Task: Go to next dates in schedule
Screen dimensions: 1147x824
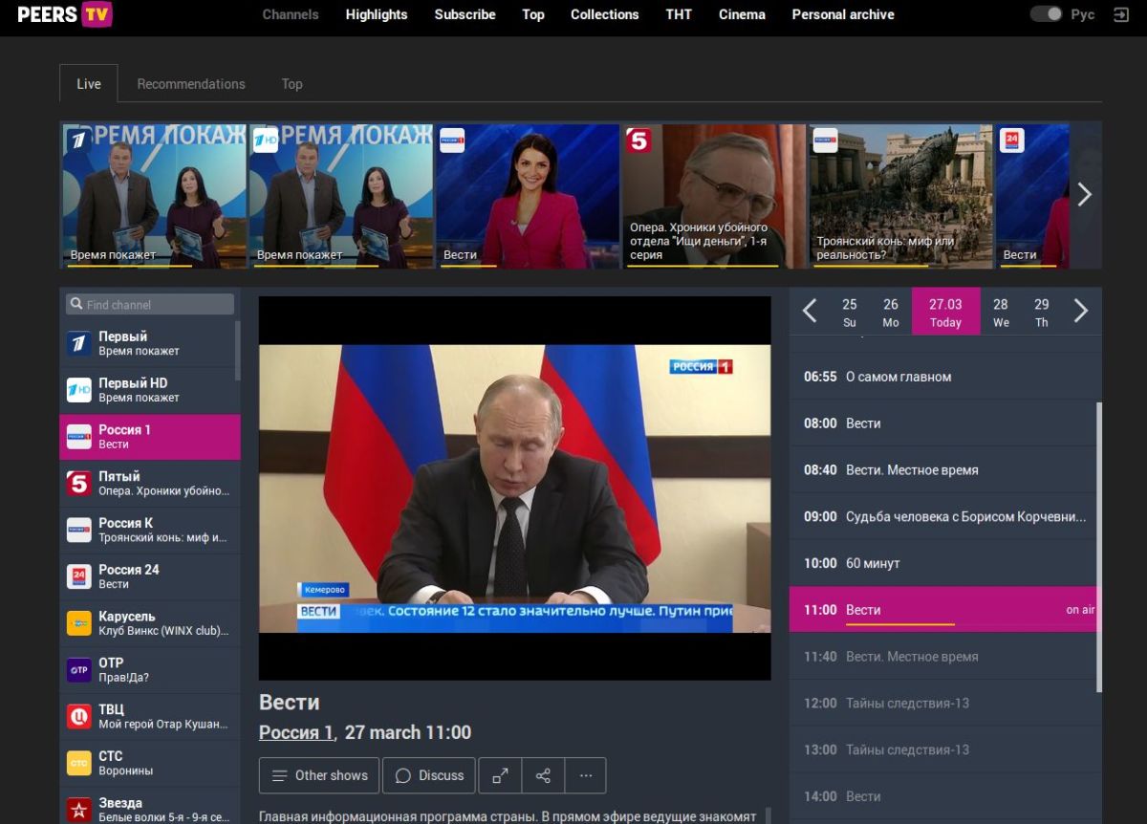Action: tap(1081, 311)
